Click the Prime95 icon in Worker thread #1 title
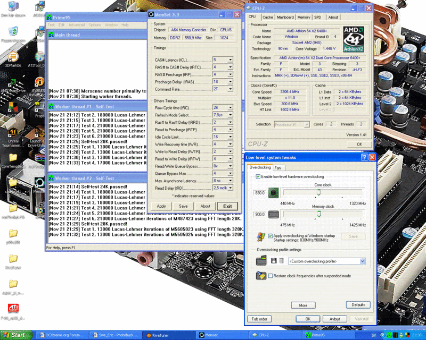Viewport: 426px width, 340px height. 51,107
